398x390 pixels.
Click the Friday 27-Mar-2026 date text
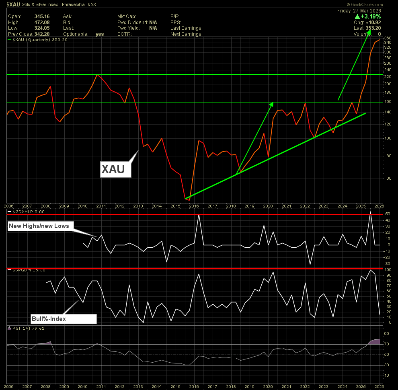(x=359, y=11)
